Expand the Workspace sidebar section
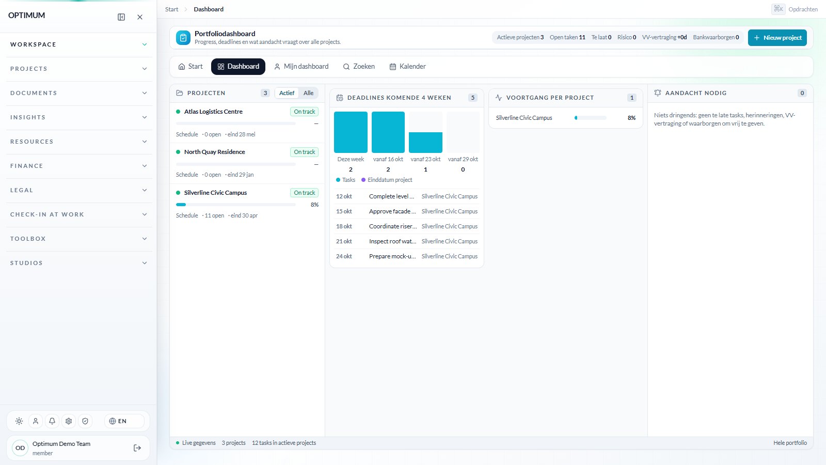 (78, 44)
